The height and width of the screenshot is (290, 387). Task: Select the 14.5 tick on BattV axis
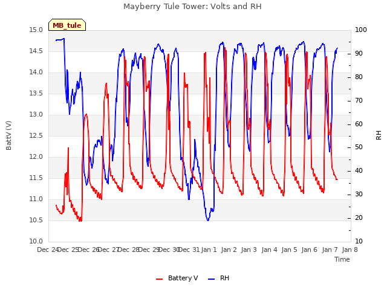(36, 51)
